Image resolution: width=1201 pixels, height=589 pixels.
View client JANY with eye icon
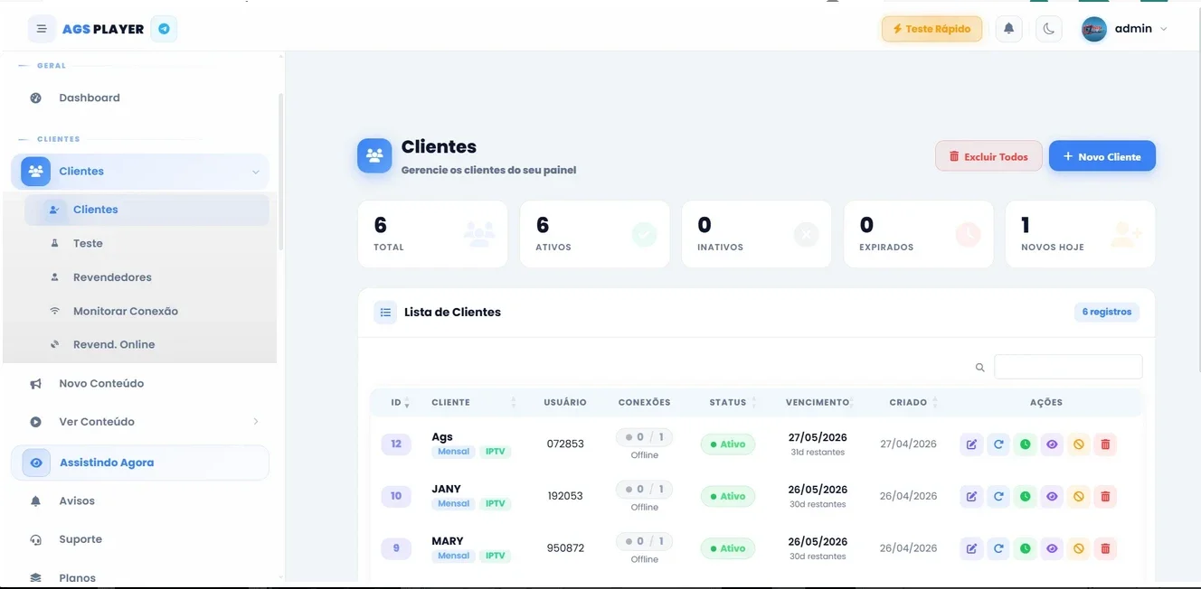(1052, 496)
